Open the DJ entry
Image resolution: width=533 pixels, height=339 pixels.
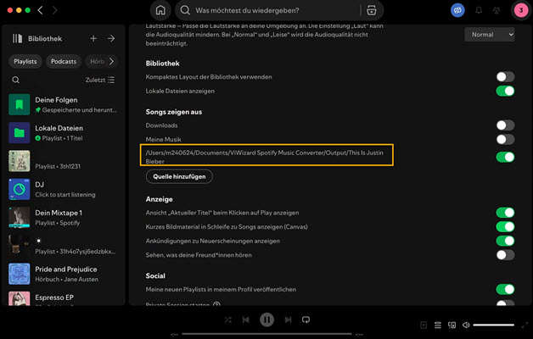(x=63, y=189)
